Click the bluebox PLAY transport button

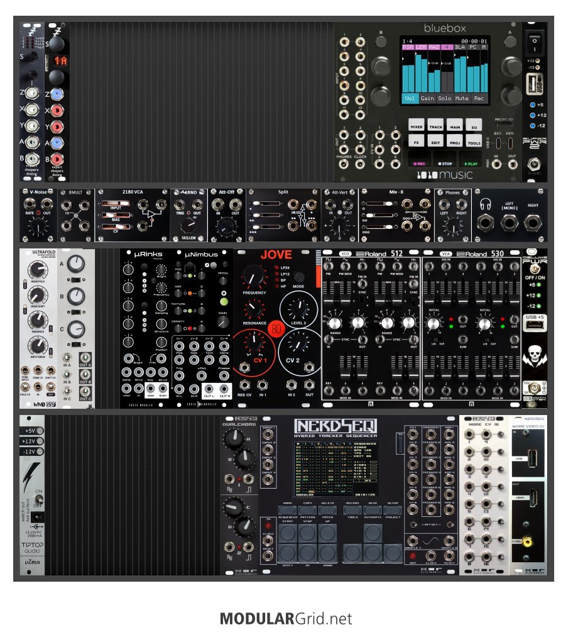coord(471,160)
